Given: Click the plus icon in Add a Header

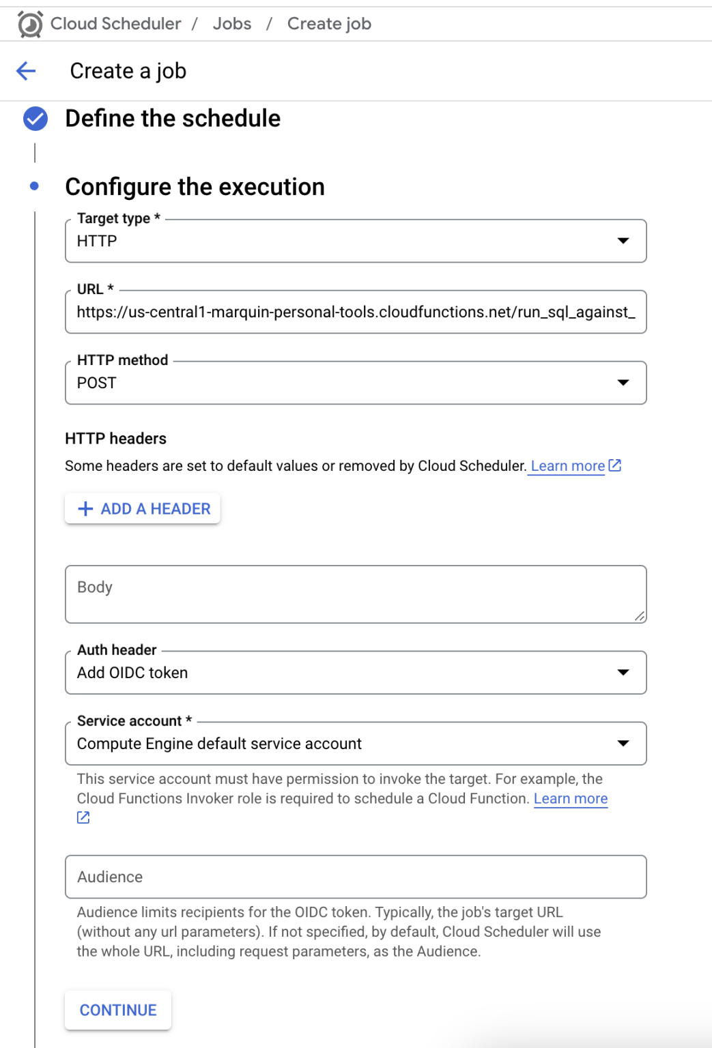Looking at the screenshot, I should tap(85, 508).
